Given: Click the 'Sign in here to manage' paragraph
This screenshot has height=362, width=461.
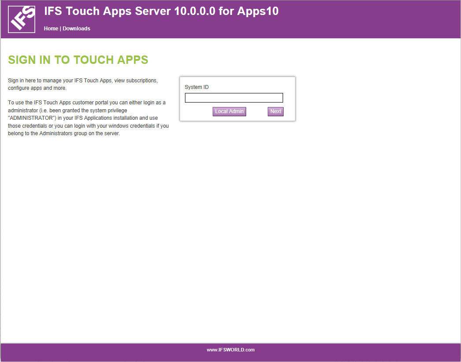Looking at the screenshot, I should tap(83, 84).
